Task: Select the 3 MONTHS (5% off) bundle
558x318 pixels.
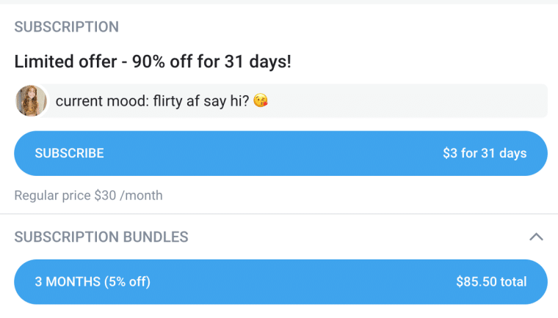Action: pos(280,282)
